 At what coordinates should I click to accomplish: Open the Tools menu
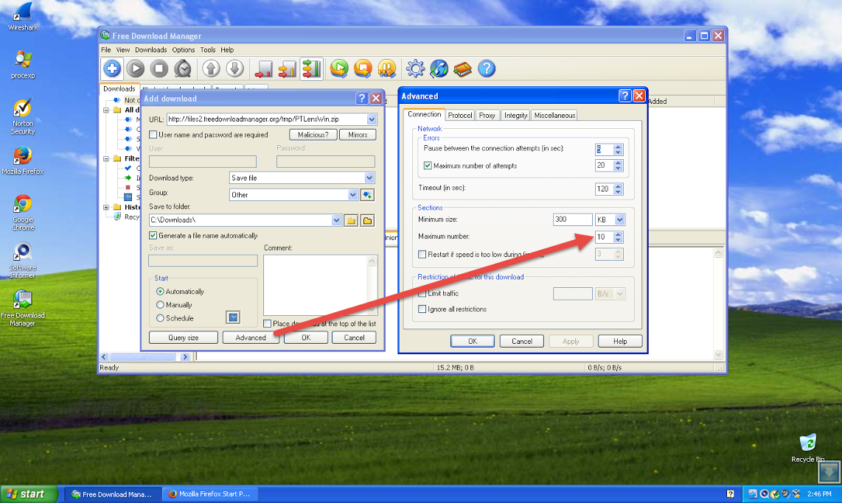click(x=208, y=50)
